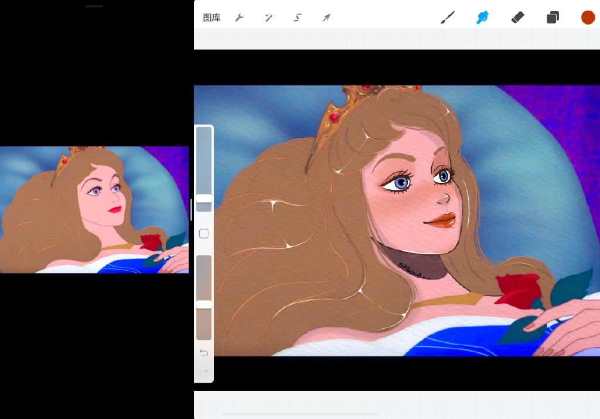The height and width of the screenshot is (419, 600).
Task: Redo using the sidebar redo arrow
Action: click(204, 373)
